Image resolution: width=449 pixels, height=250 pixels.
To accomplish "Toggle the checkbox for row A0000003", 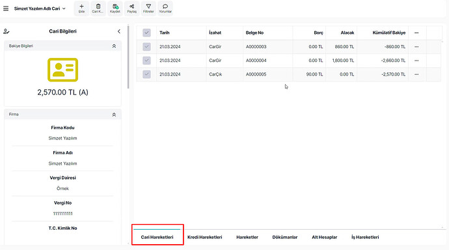I will [x=146, y=47].
